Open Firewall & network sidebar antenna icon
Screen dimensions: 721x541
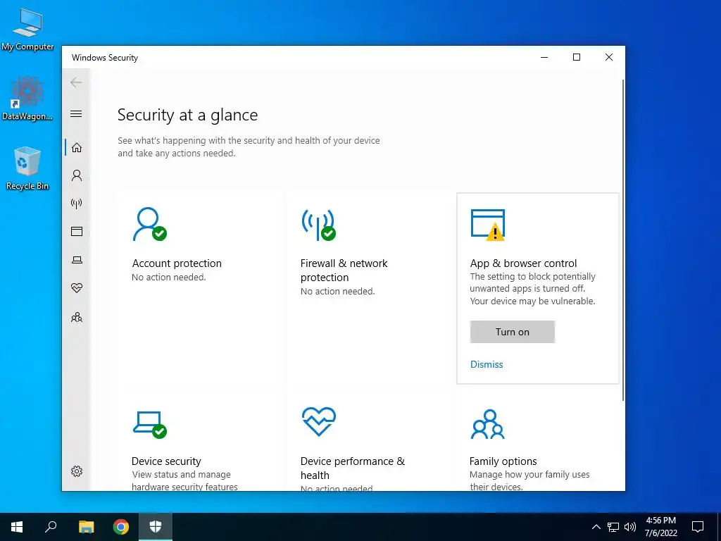coord(76,204)
